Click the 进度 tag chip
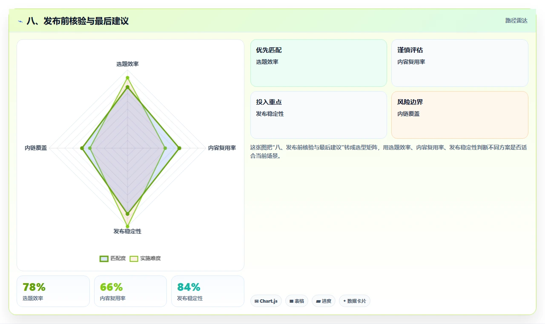Screen dimensions: 545x324 324,301
